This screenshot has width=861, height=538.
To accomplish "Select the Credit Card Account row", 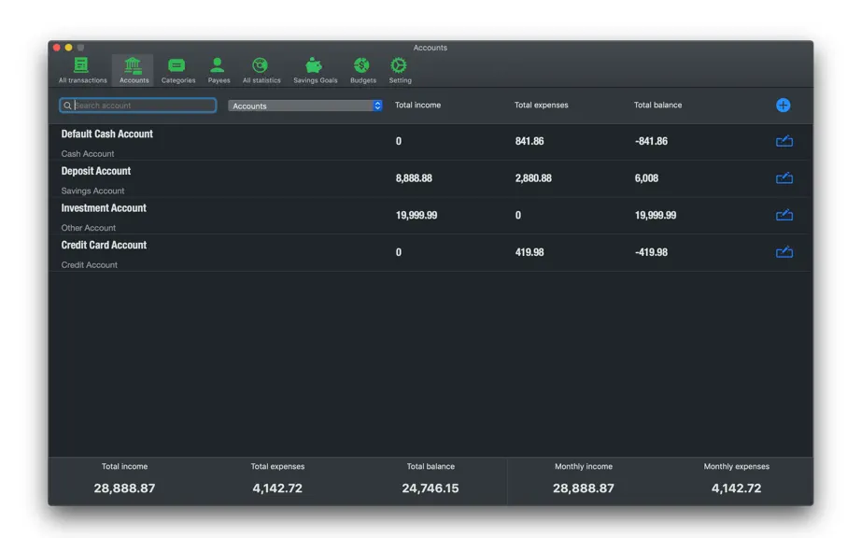I will [430, 252].
